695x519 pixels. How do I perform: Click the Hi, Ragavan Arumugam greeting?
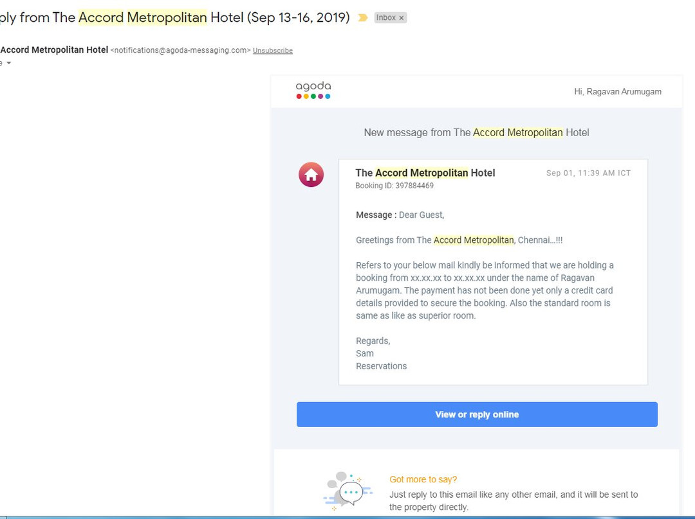click(617, 92)
